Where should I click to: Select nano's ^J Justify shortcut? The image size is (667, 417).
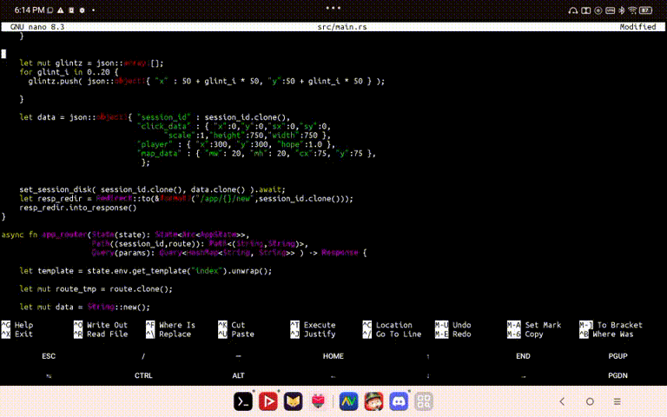tap(313, 334)
